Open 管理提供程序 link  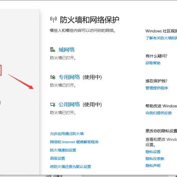[157, 88]
